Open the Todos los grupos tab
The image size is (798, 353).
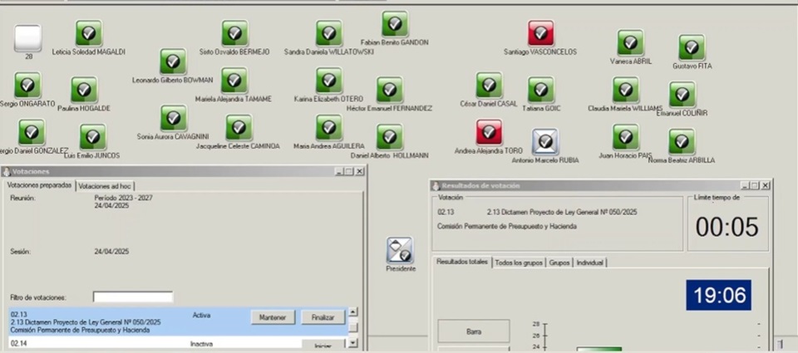pyautogui.click(x=519, y=262)
